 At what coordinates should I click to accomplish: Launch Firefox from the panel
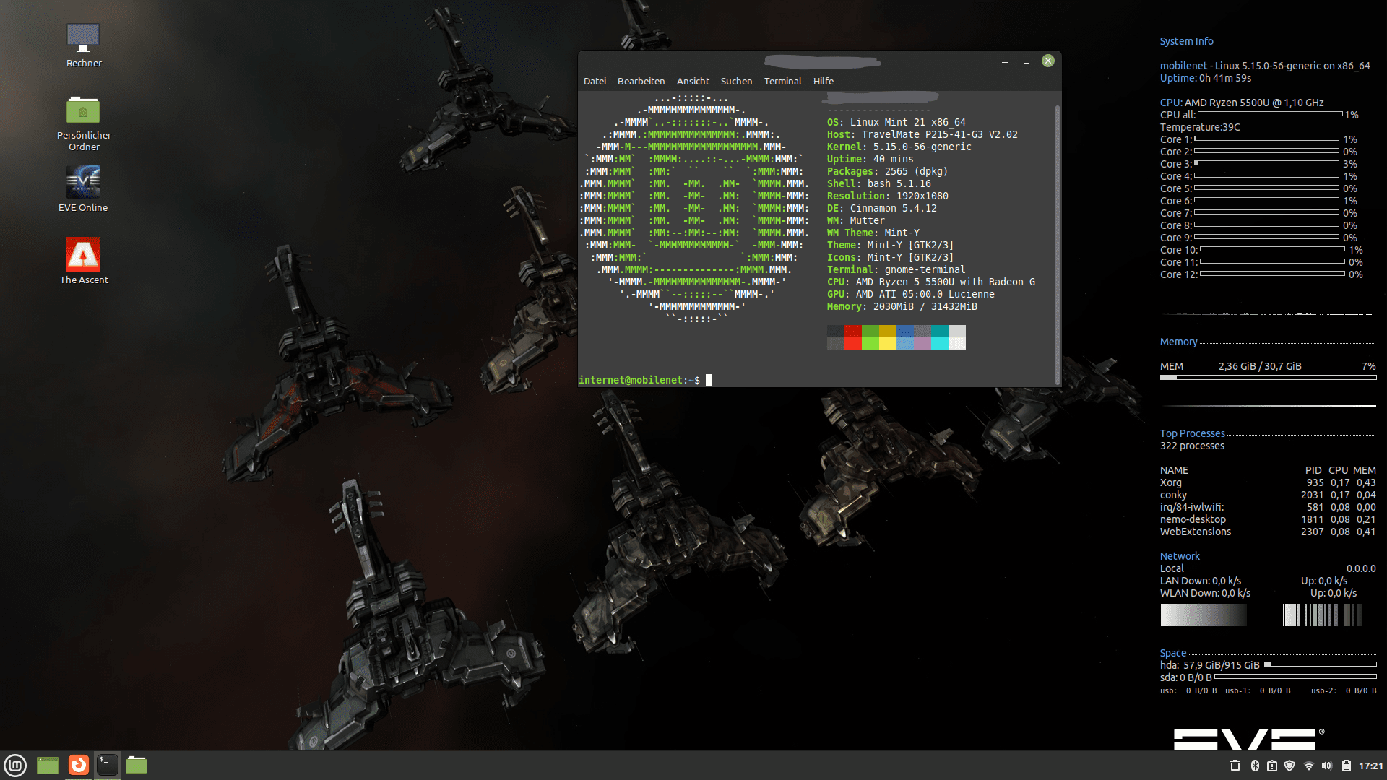pyautogui.click(x=79, y=765)
